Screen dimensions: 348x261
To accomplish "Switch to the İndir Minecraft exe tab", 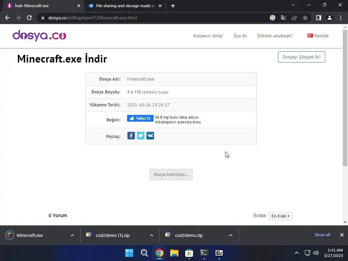I will coord(42,6).
